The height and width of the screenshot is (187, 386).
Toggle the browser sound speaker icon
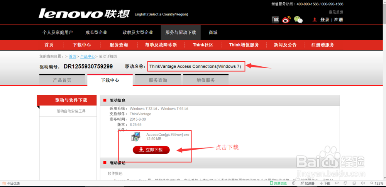click(x=362, y=183)
